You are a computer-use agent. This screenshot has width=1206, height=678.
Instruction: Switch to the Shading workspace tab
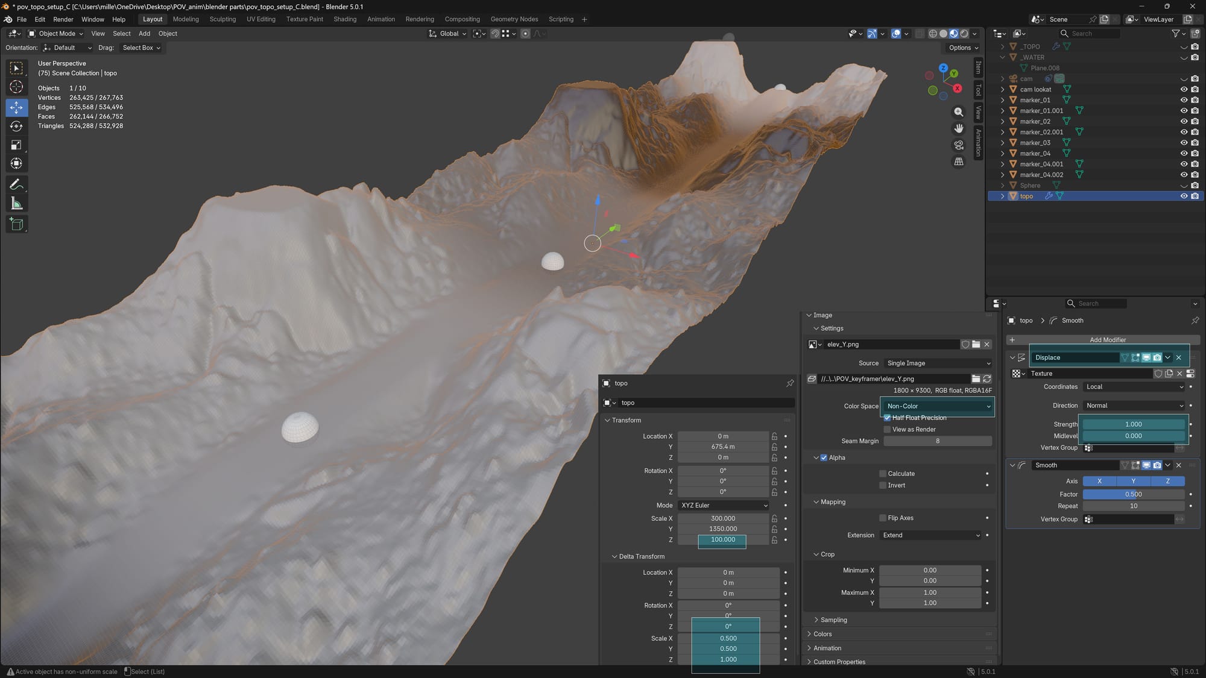[x=345, y=19]
